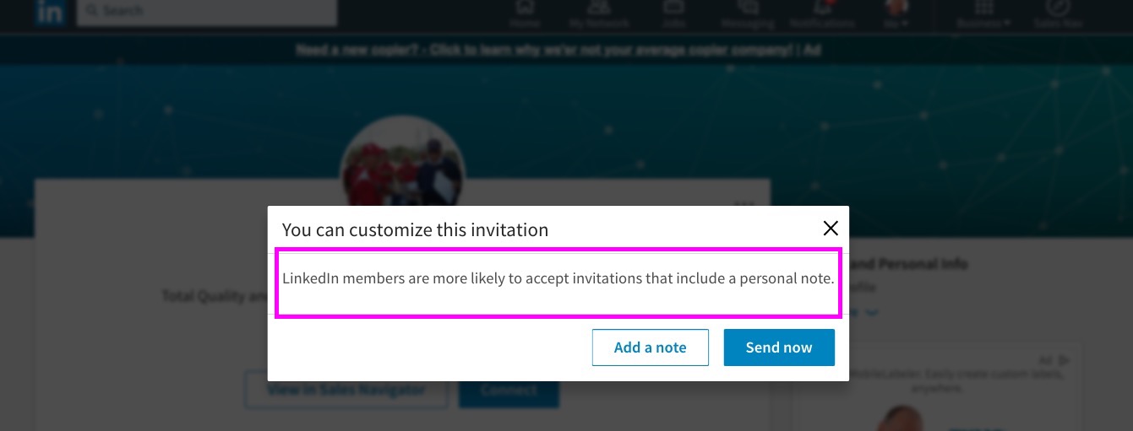Close the customize invitation dialog
This screenshot has width=1133, height=431.
[x=831, y=229]
